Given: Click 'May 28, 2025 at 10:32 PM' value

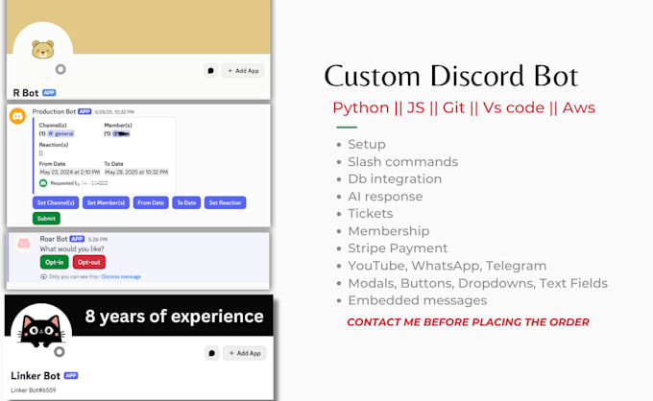Looking at the screenshot, I should [136, 172].
